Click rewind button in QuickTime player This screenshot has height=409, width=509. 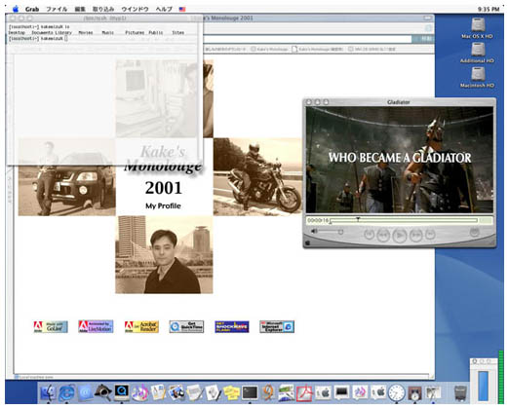pos(383,235)
